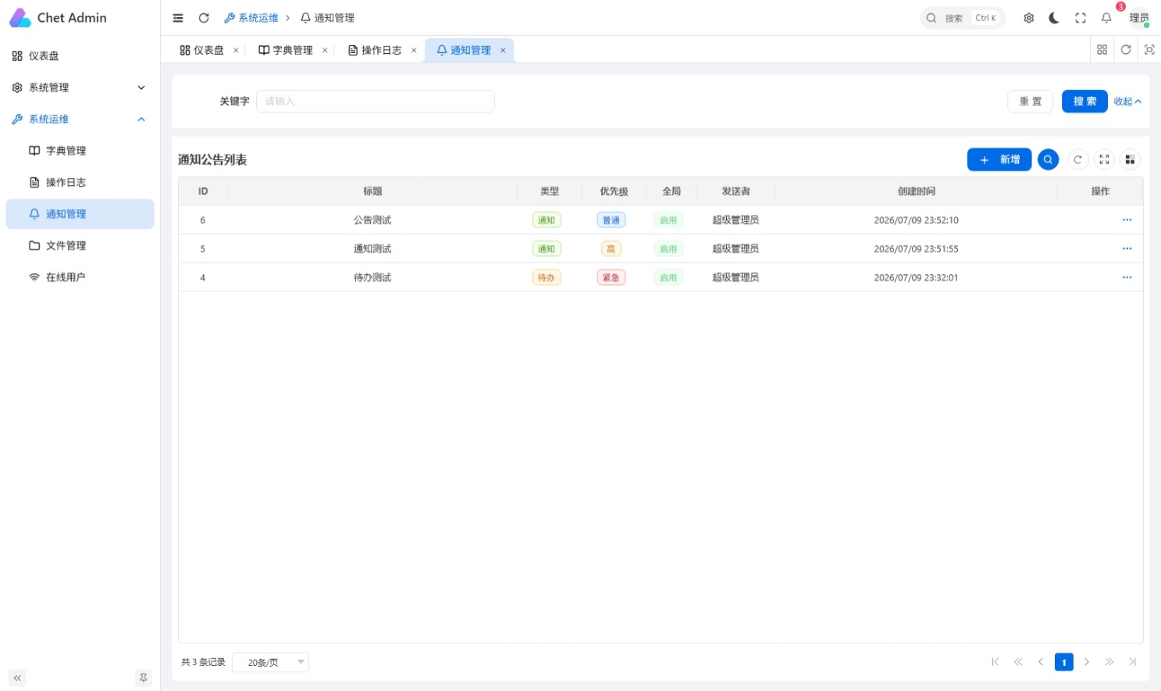Go to the first page pagination icon

995,662
